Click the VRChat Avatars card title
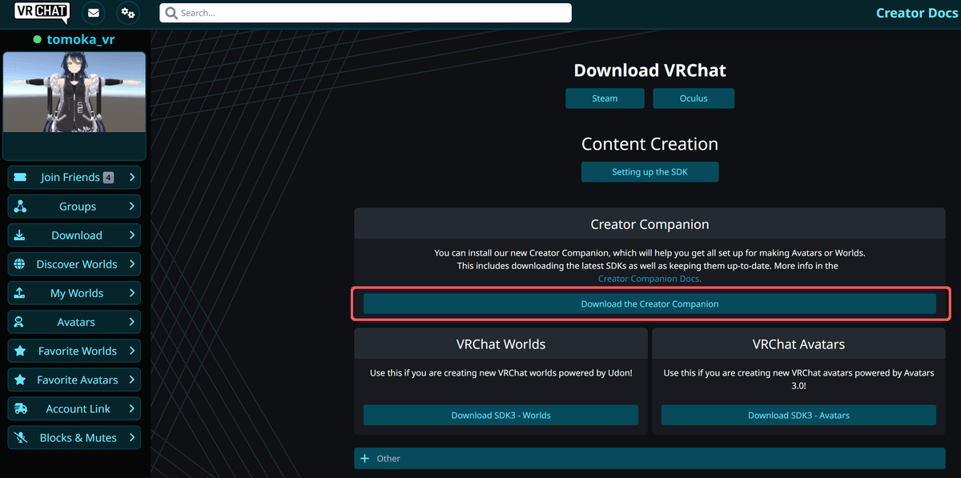The width and height of the screenshot is (961, 478). (x=798, y=344)
